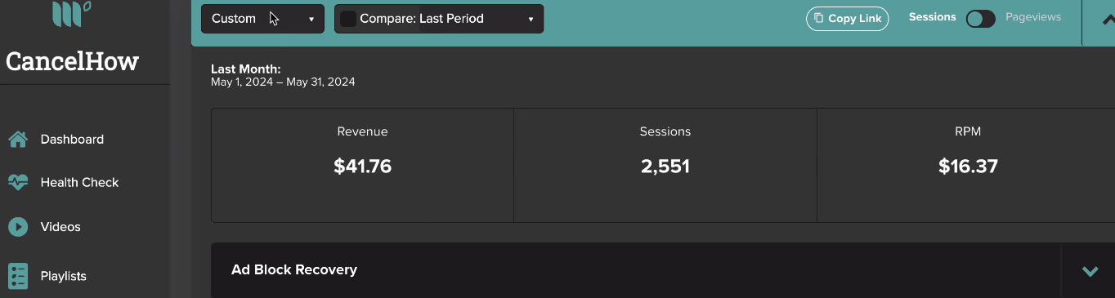1115x298 pixels.
Task: Click the RPM $16.37 card
Action: click(x=968, y=165)
